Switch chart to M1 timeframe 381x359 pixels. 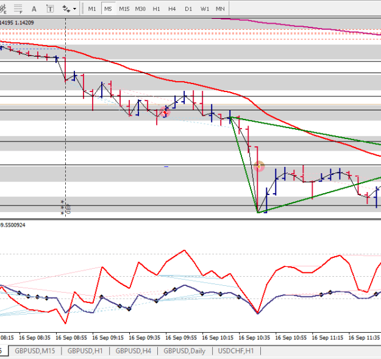(92, 9)
